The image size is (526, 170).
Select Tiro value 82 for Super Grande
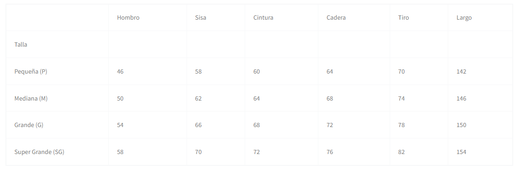click(x=401, y=152)
